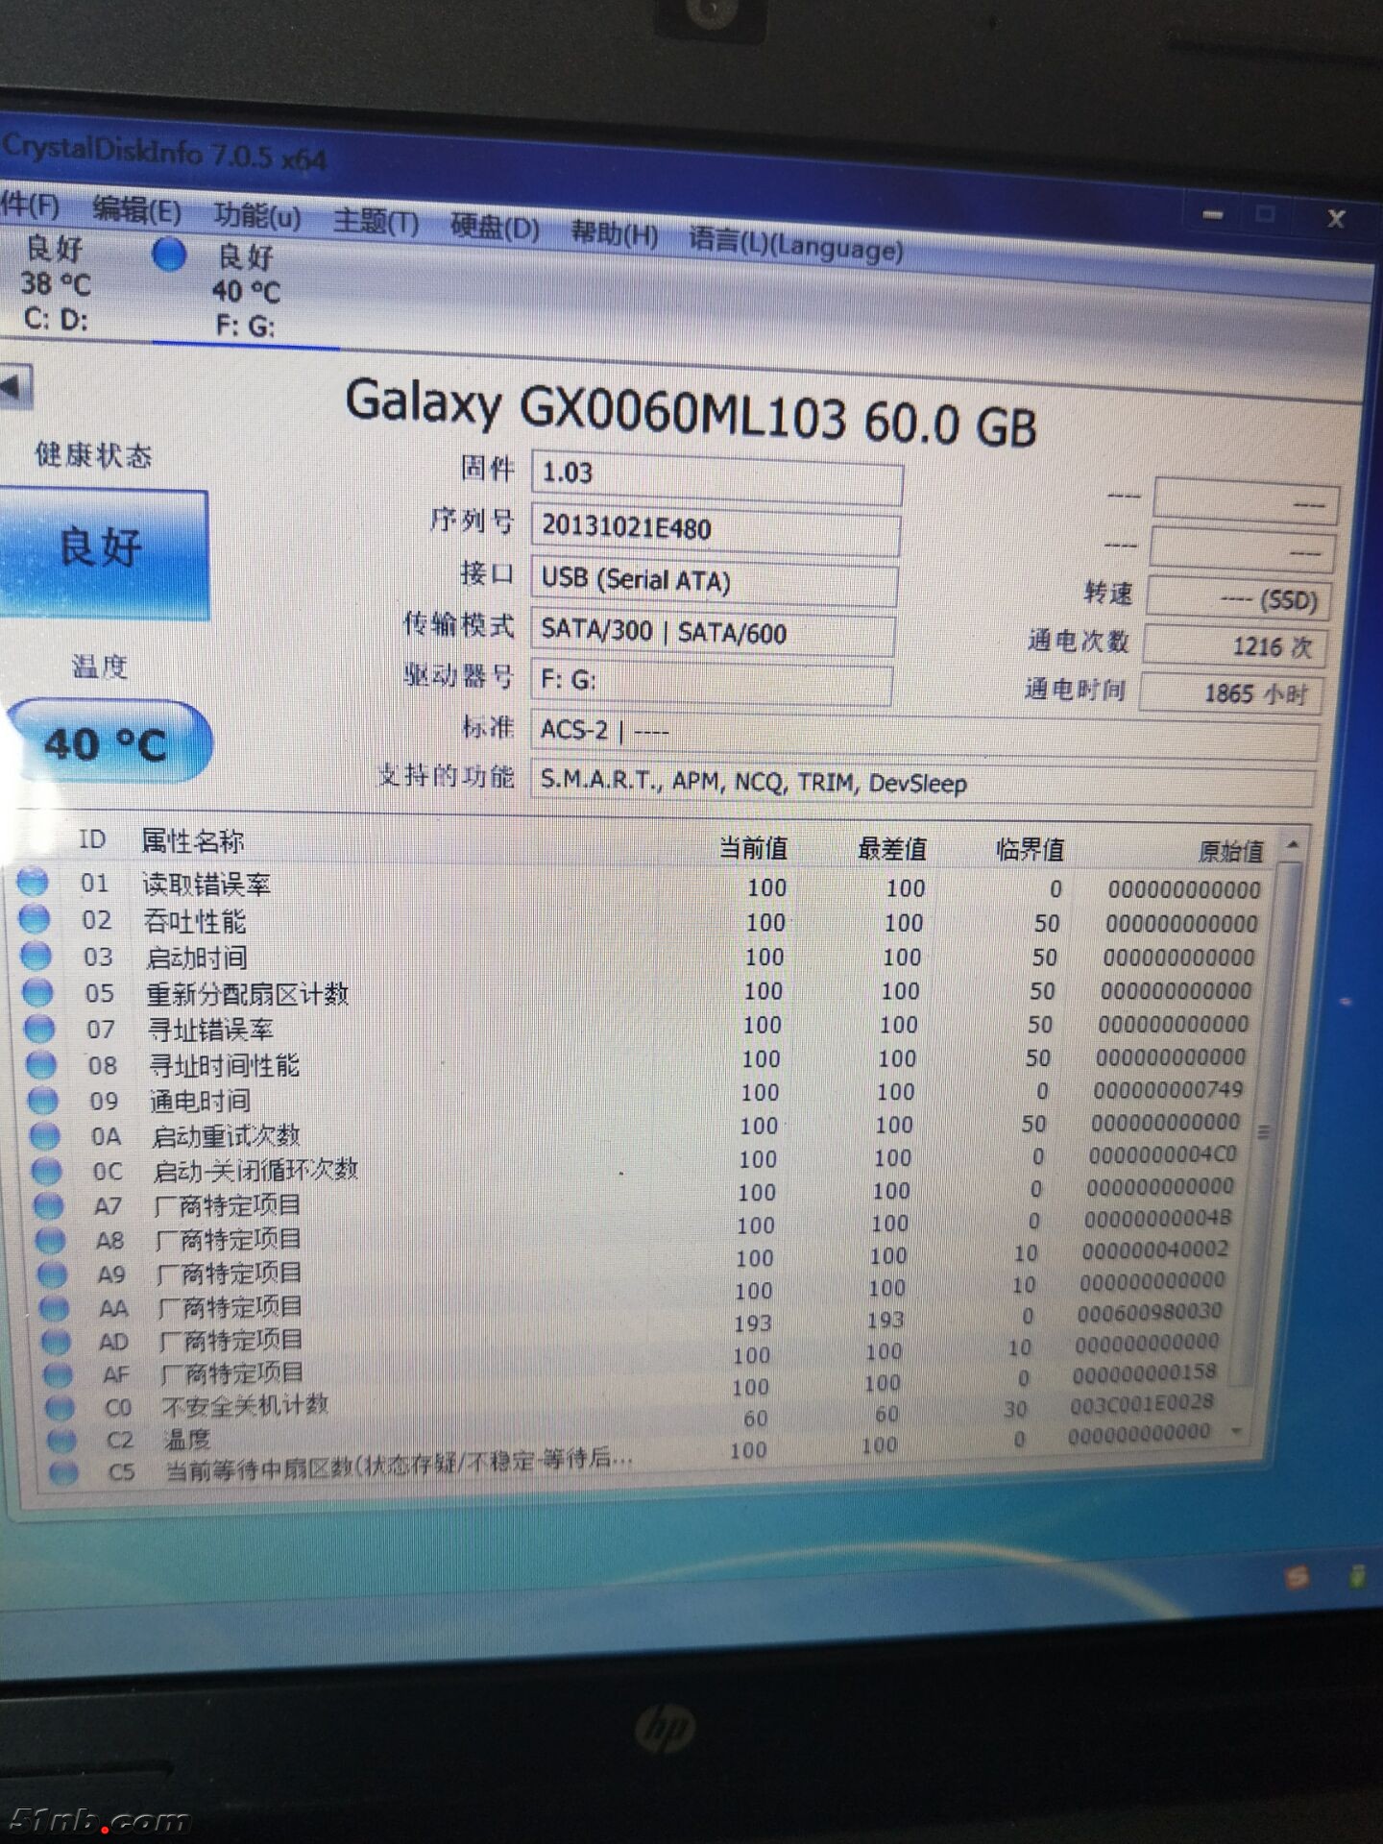Click the status orb of attribute 08 寻址时间性能

(42, 1064)
